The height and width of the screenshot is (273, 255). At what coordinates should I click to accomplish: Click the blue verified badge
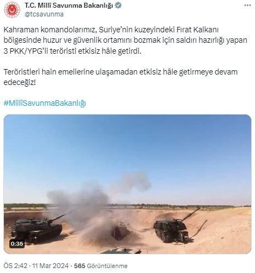click(x=118, y=5)
